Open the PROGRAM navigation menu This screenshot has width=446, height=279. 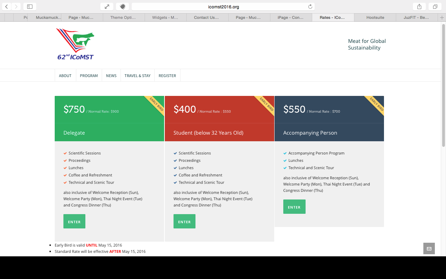point(89,76)
